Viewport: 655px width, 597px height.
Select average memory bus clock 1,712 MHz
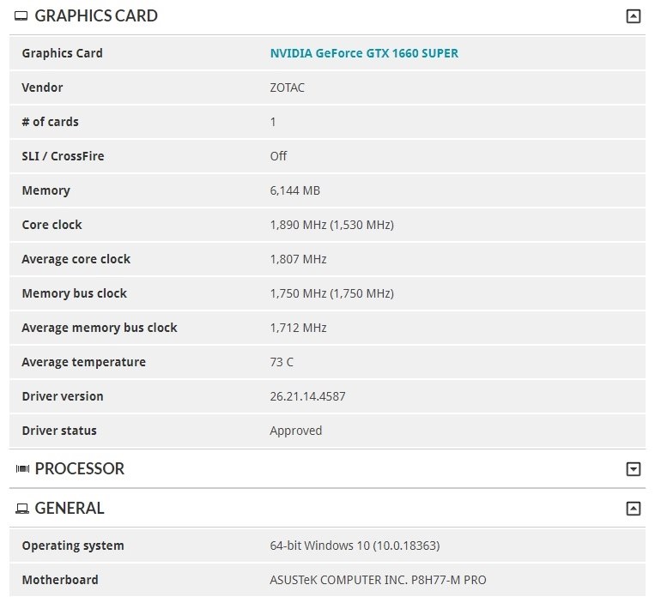click(298, 328)
